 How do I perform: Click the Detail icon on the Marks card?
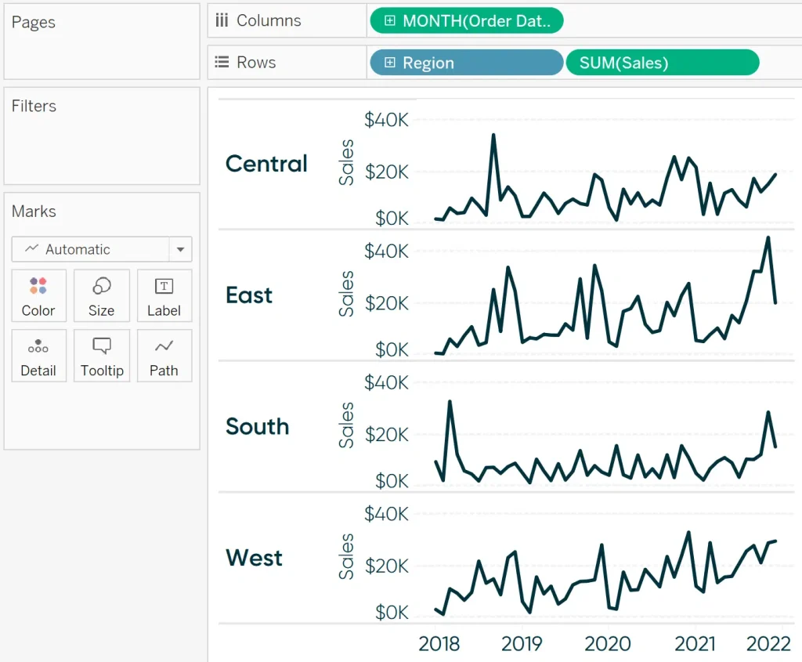38,356
